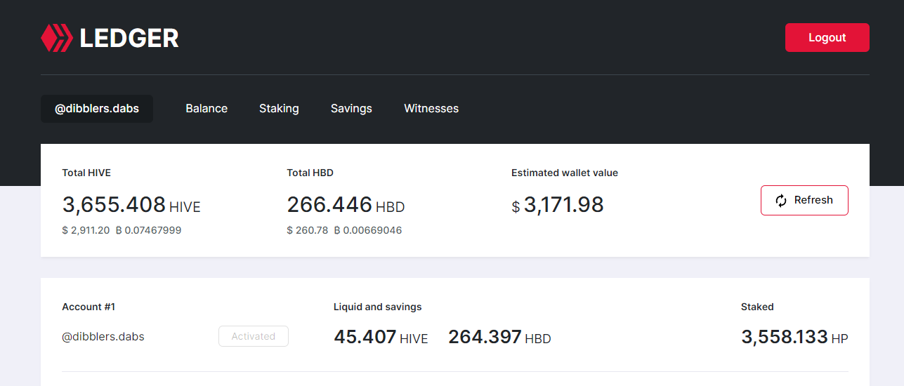904x386 pixels.
Task: Open the Balance tab
Action: (207, 109)
